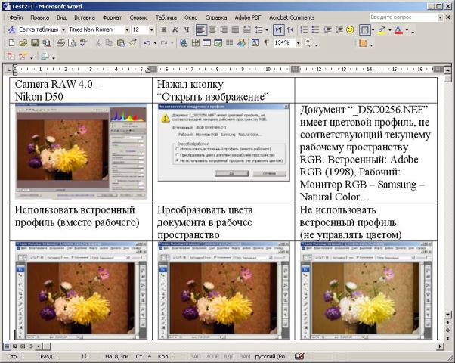Open the Таблица menu
The image size is (455, 363).
pyautogui.click(x=166, y=17)
